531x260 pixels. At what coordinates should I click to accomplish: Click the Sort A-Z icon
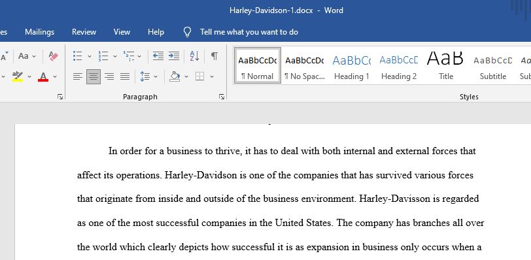point(194,56)
